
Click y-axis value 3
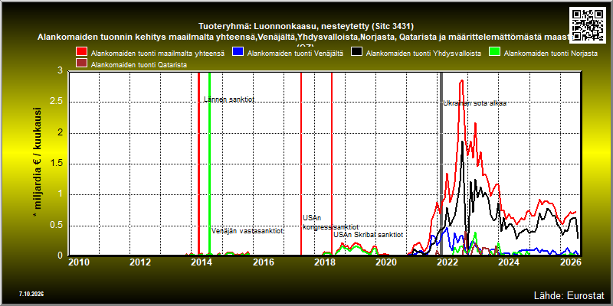coord(60,70)
